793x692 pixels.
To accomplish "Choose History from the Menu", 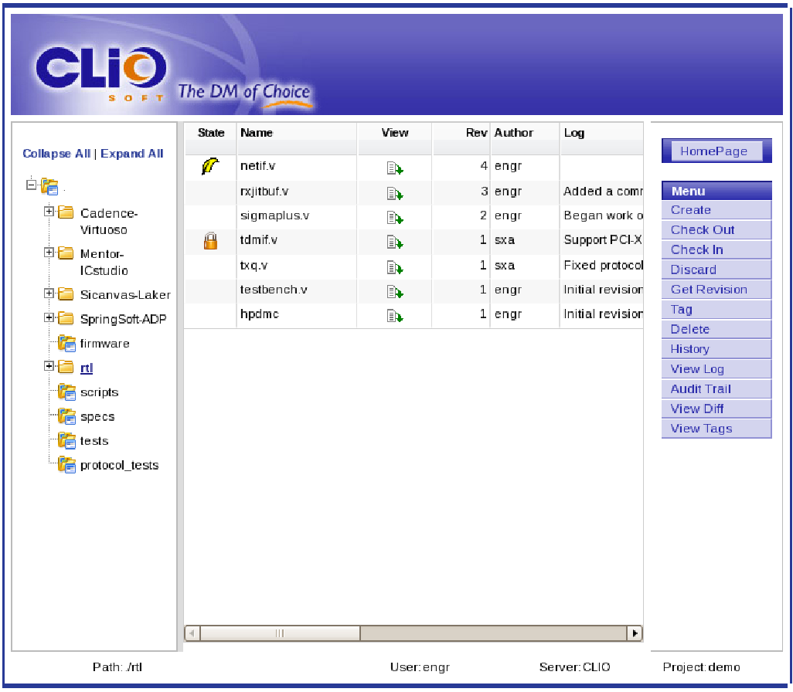I will [716, 349].
